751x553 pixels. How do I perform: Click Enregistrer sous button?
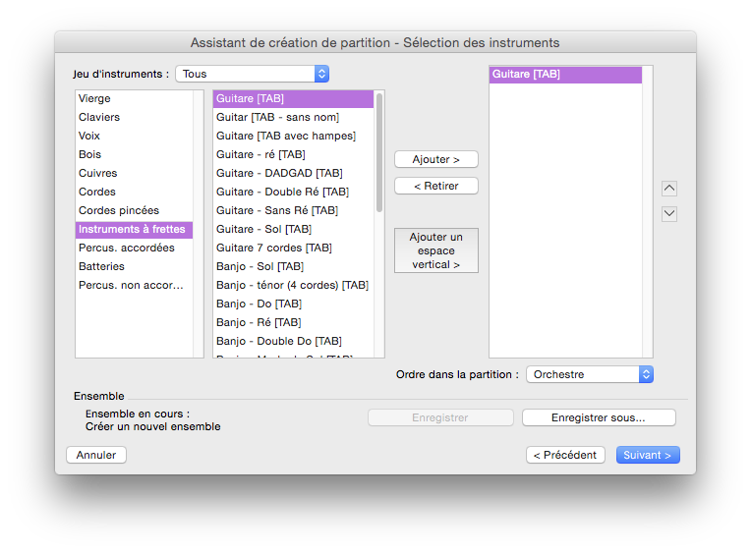coord(599,417)
